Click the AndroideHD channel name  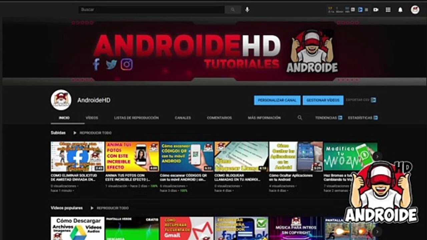coord(94,100)
